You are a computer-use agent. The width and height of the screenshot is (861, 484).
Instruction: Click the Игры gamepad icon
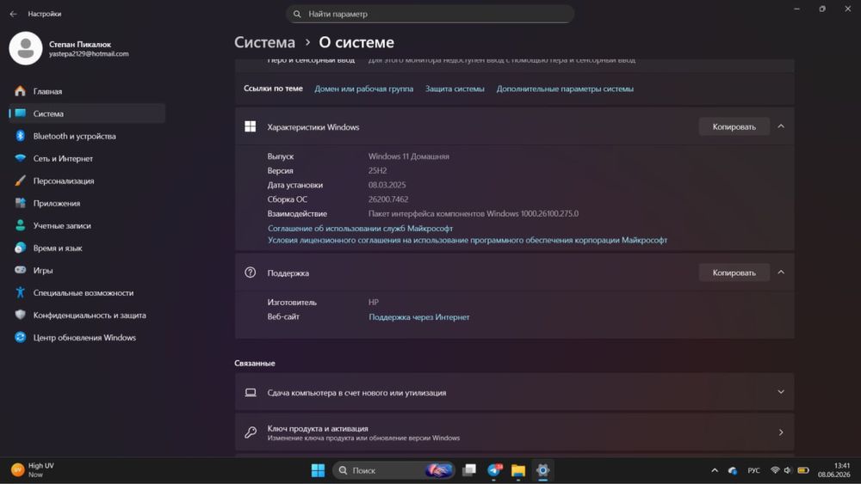[x=21, y=270]
